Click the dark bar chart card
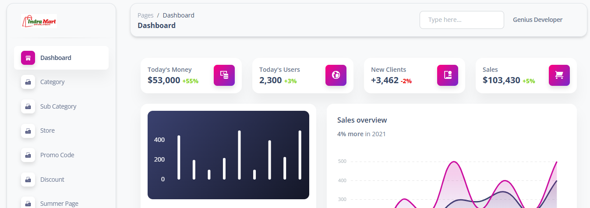Image resolution: width=590 pixels, height=208 pixels. tap(228, 155)
